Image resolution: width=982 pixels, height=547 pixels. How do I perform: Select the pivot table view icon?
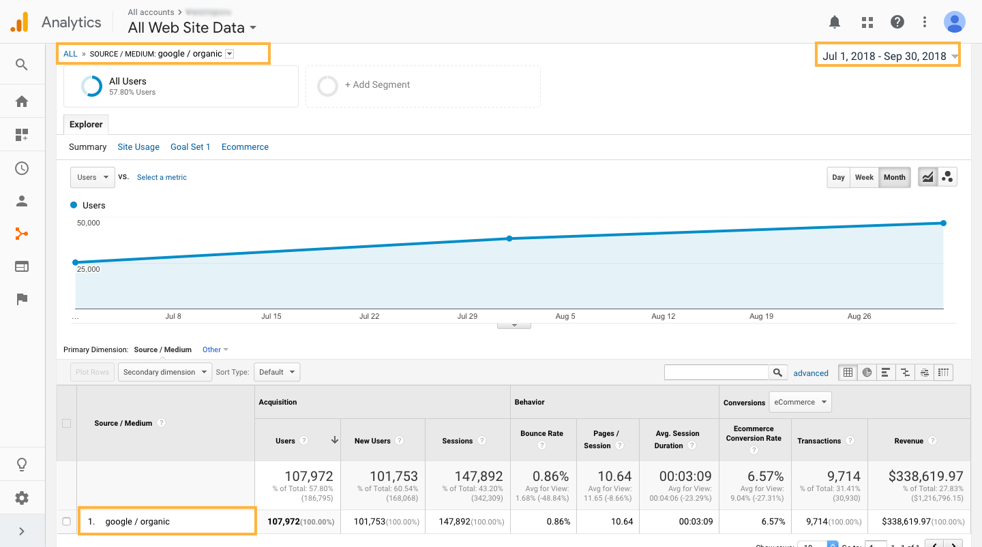[943, 373]
